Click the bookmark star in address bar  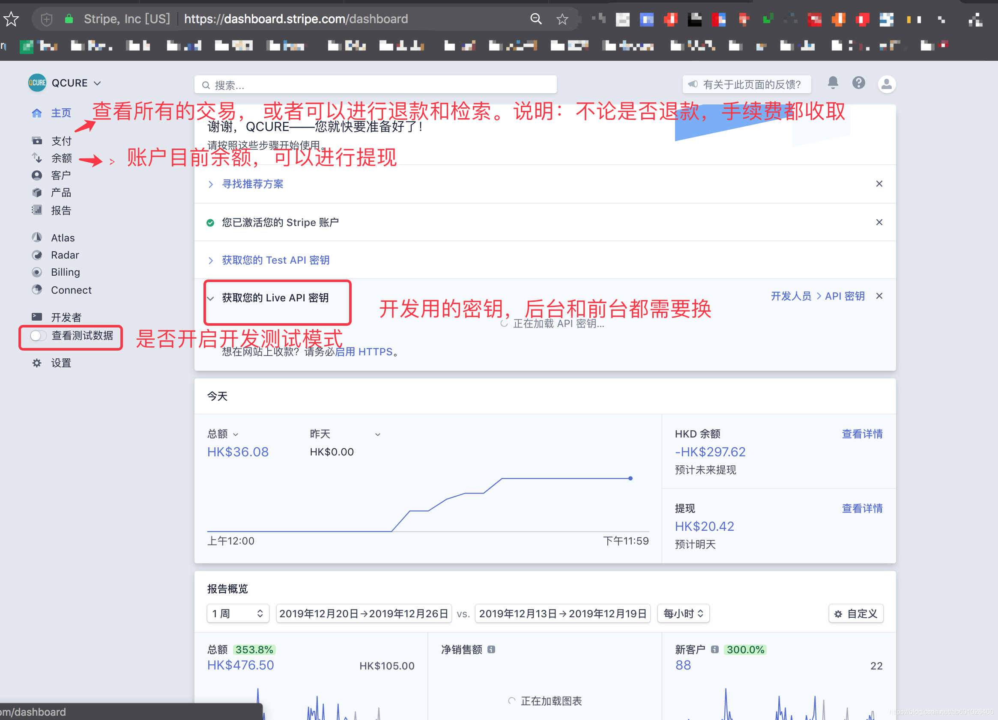tap(562, 19)
